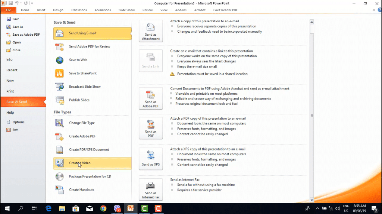This screenshot has width=382, height=214.
Task: Select Save to SharePoint option
Action: (x=93, y=73)
